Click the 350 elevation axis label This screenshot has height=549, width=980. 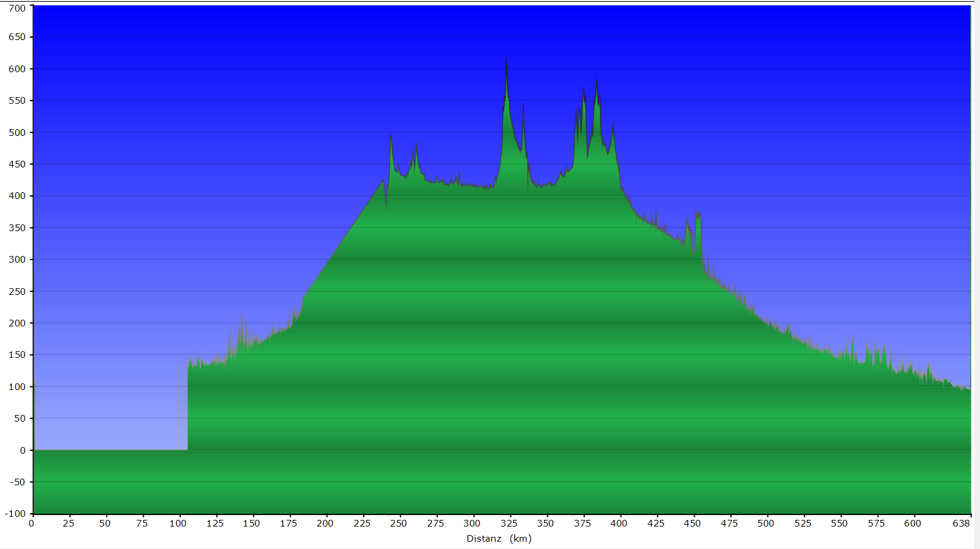[17, 228]
